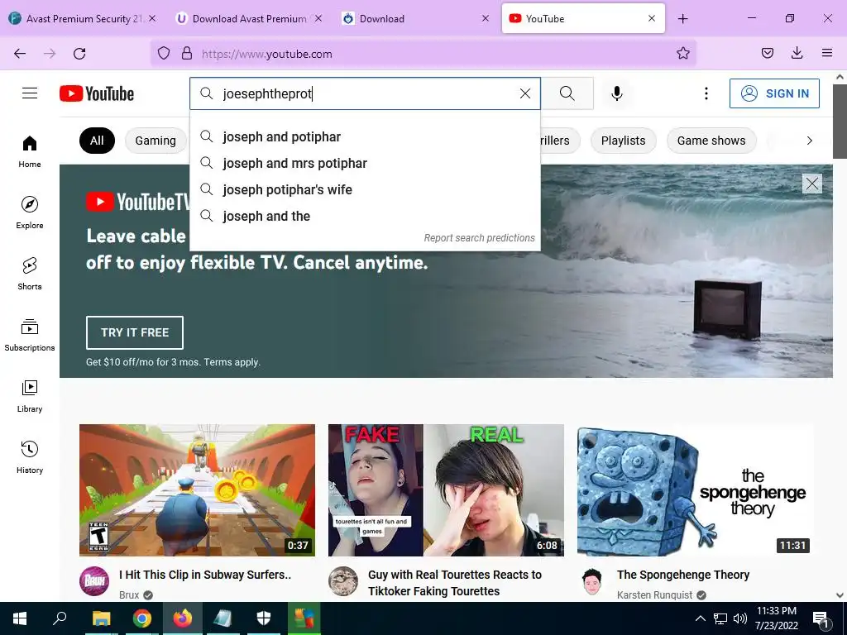Screen dimensions: 847x635
Task: Open Windows Start menu
Action: click(20, 618)
